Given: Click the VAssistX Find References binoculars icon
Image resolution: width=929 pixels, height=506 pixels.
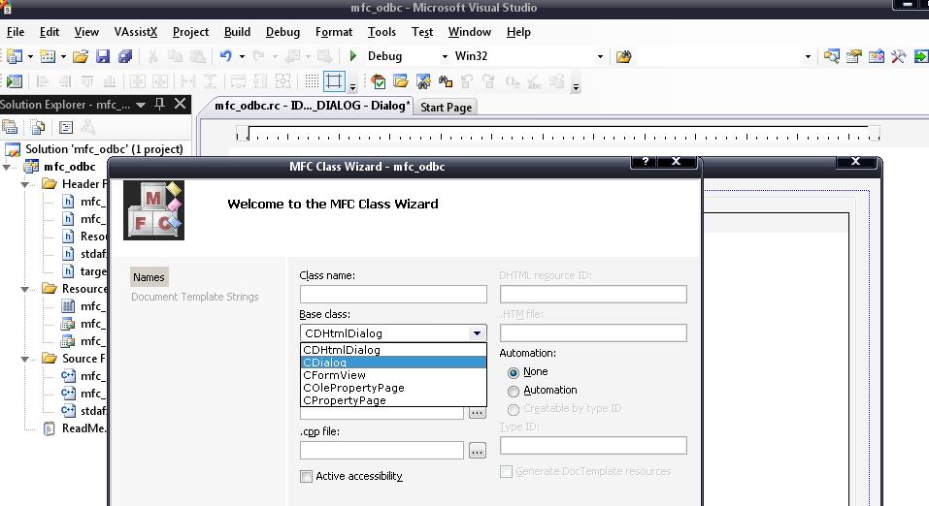Looking at the screenshot, I should pos(446,81).
